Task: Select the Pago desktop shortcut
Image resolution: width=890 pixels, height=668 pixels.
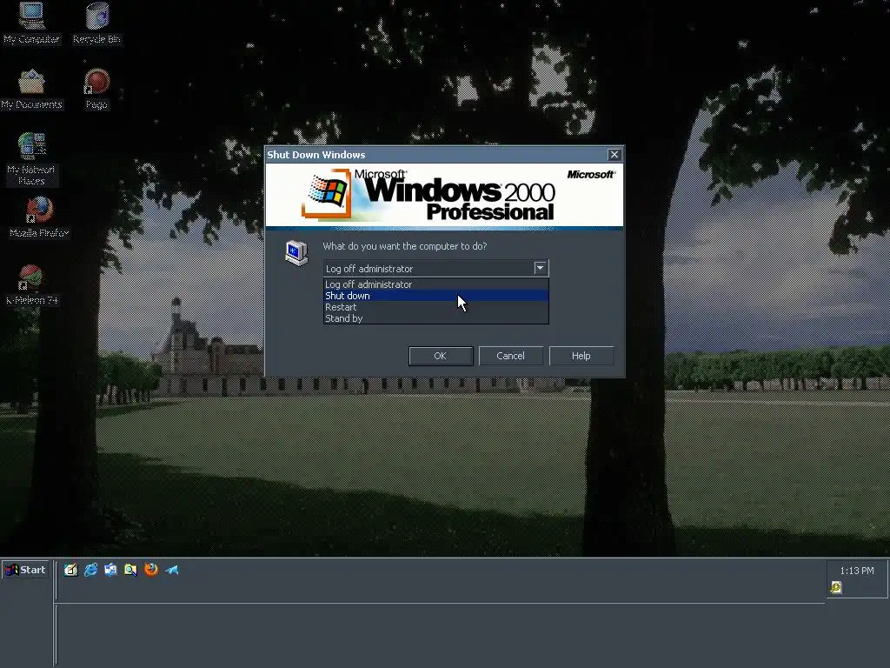Action: [96, 90]
